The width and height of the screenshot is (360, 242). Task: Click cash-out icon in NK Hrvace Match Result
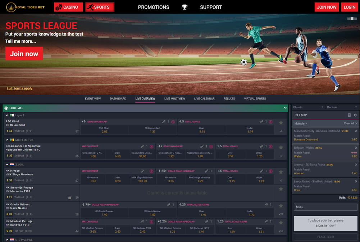(x=151, y=171)
